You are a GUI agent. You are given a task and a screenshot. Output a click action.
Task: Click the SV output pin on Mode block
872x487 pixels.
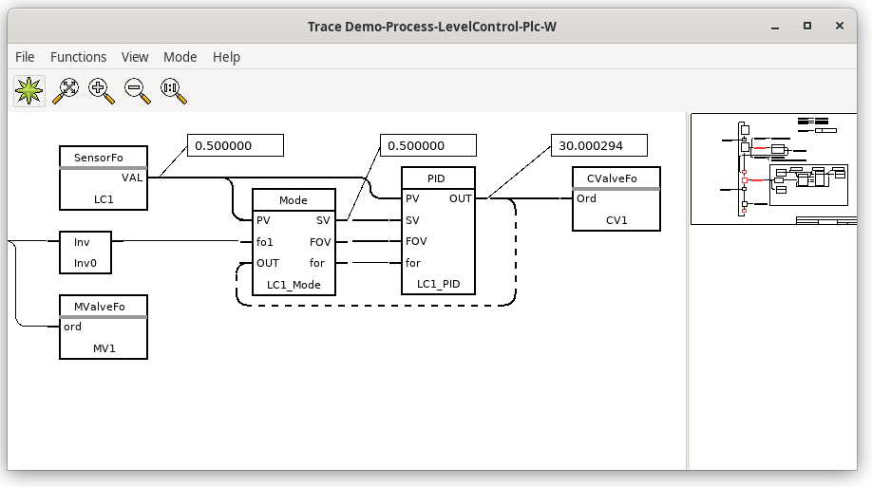pyautogui.click(x=323, y=220)
